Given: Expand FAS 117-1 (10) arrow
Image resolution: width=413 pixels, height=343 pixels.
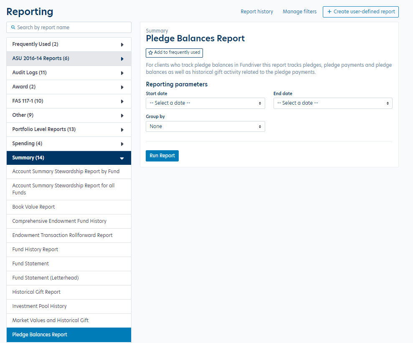Looking at the screenshot, I should (x=122, y=102).
